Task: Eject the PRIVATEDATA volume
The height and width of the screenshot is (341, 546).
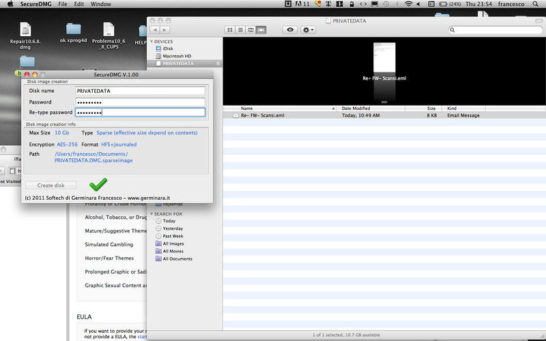Action: tap(218, 63)
